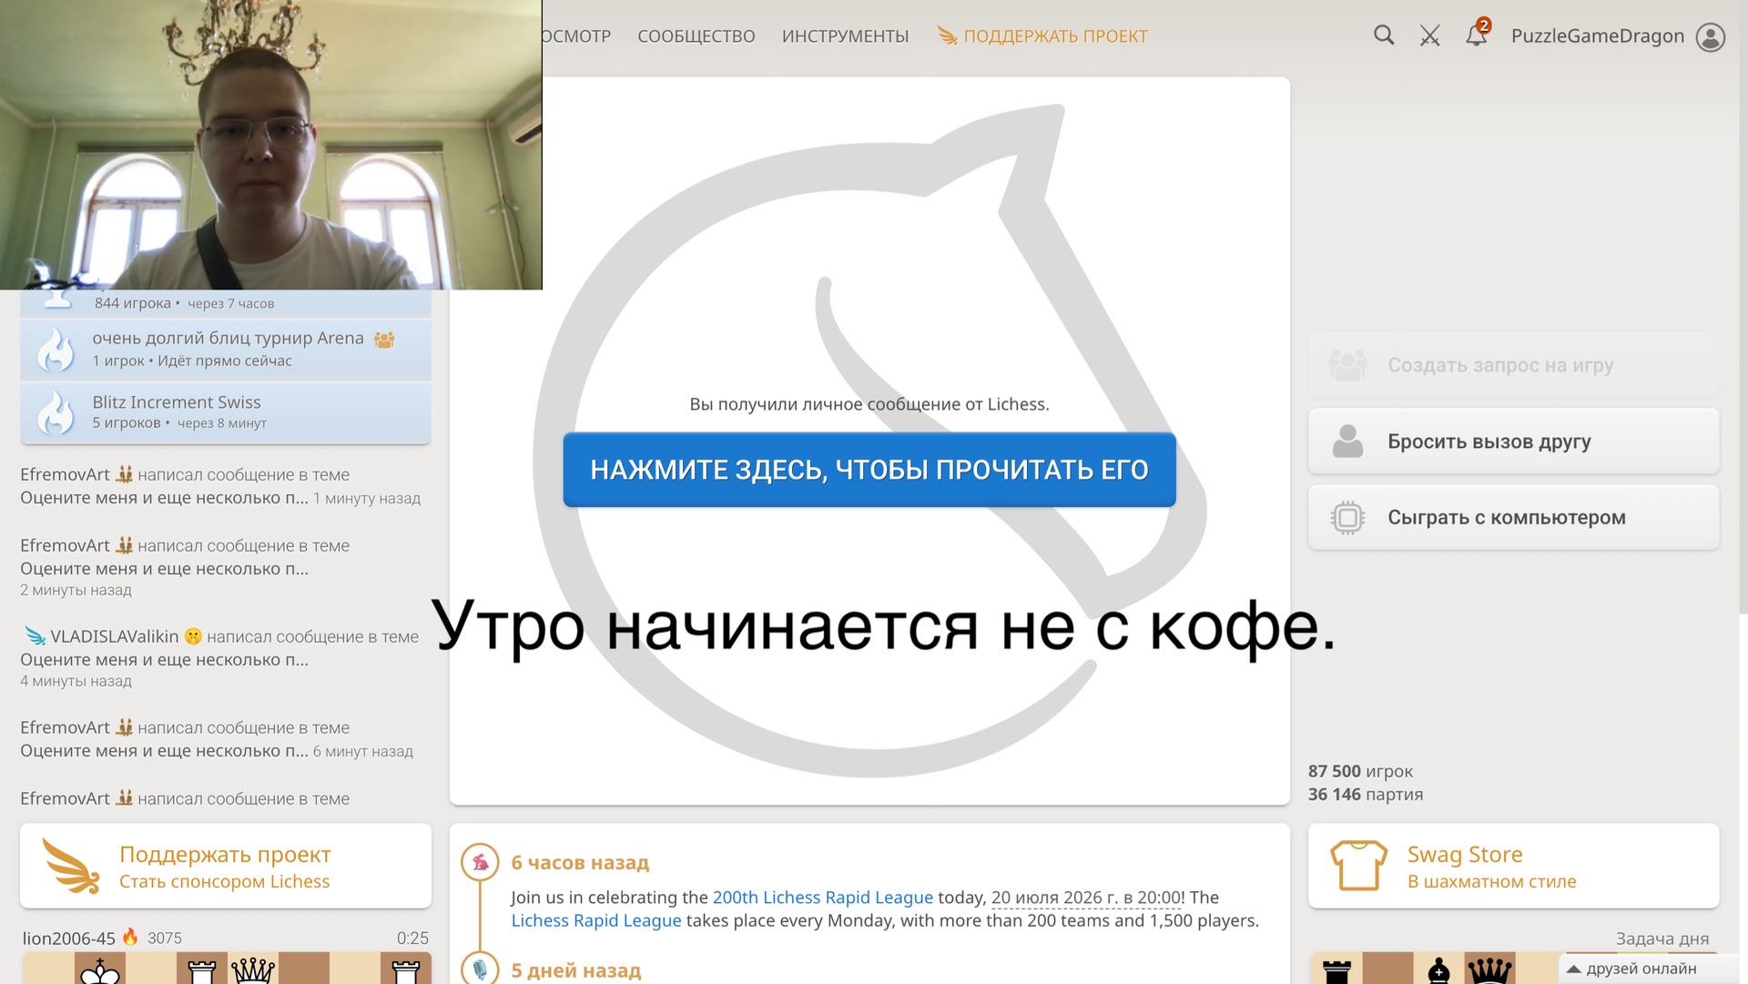Open the ИНСТРУМЕНТЫ menu
The height and width of the screenshot is (984, 1748).
845,36
